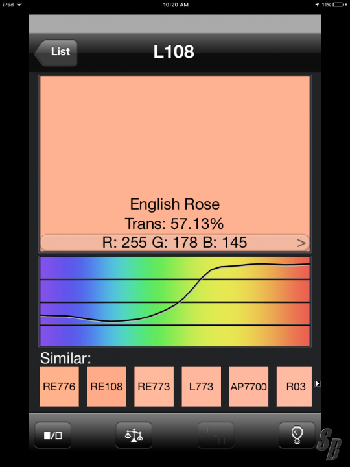The width and height of the screenshot is (350, 467).
Task: Check the Wi-Fi status icon
Action: pyautogui.click(x=19, y=5)
